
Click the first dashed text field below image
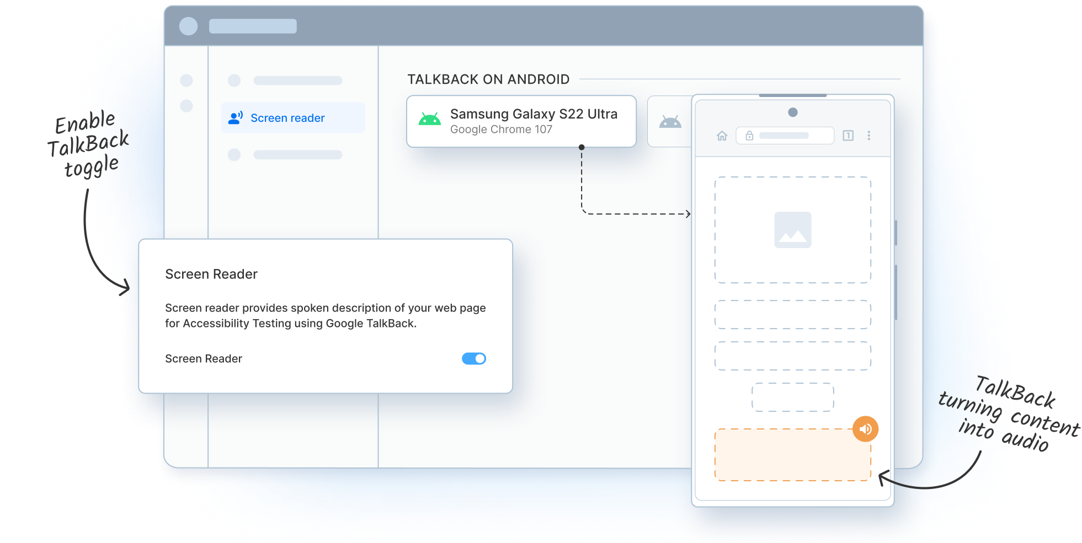(792, 314)
